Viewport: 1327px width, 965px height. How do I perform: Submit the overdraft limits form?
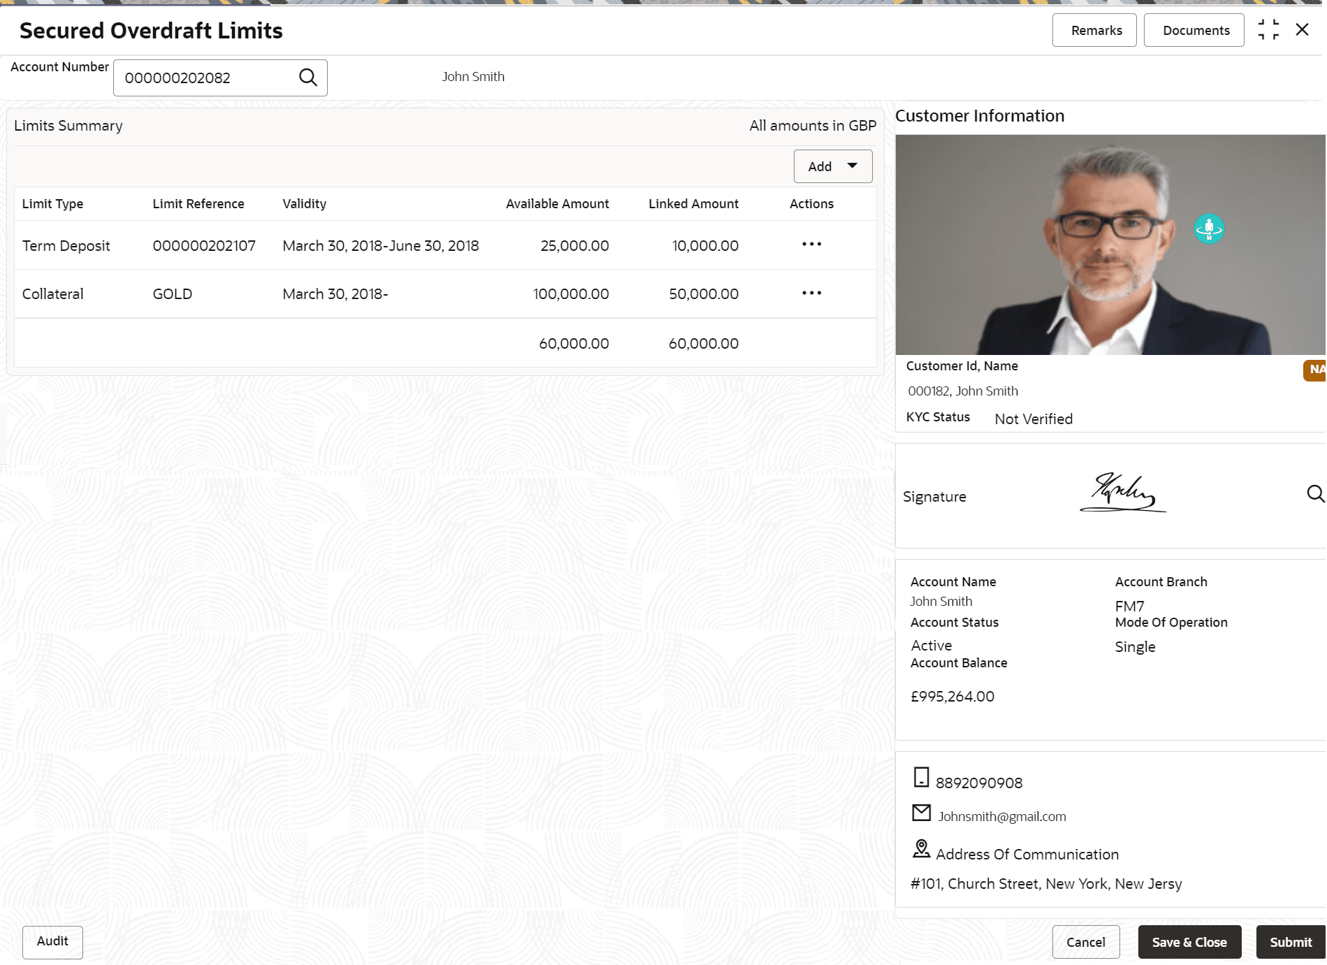(x=1290, y=942)
